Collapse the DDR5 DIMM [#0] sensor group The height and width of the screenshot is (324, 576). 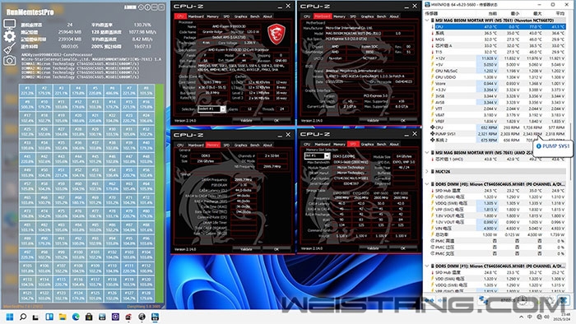pos(427,184)
